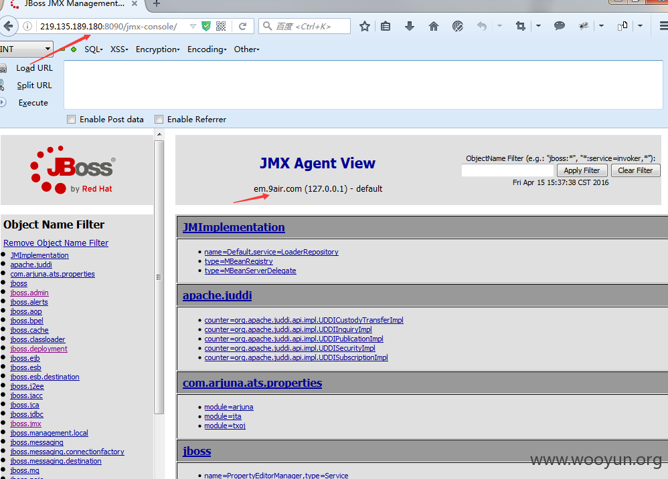Open the bookmarks list icon
Screen dimensions: 668x479
tap(386, 26)
